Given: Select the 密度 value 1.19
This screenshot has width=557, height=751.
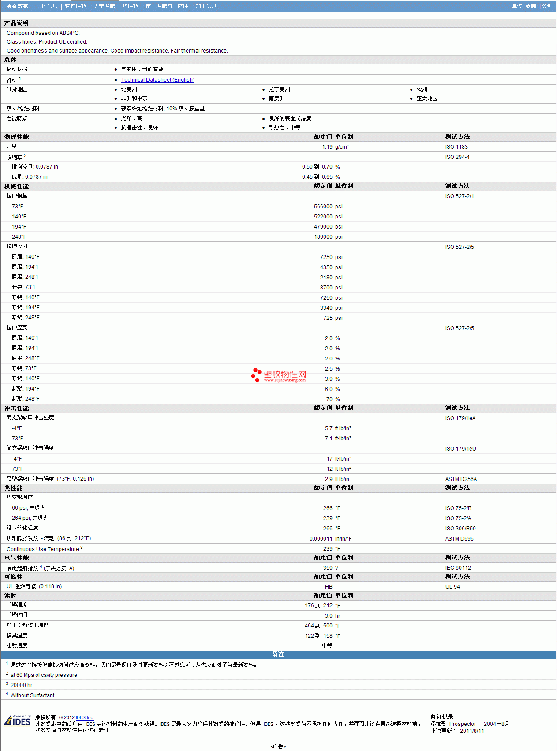Looking at the screenshot, I should (x=327, y=147).
